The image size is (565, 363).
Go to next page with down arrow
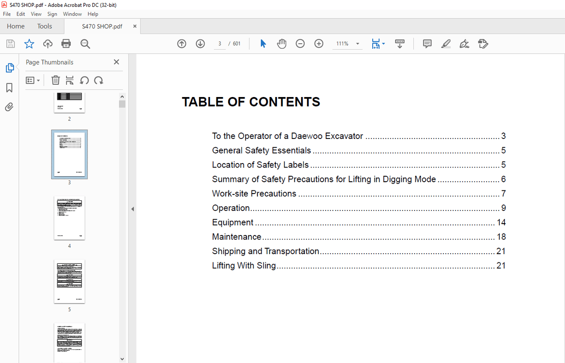[x=200, y=43]
